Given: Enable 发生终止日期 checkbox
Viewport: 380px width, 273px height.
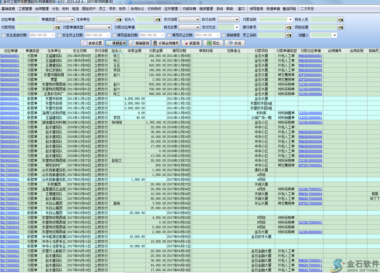Looking at the screenshot, I should [x=59, y=35].
